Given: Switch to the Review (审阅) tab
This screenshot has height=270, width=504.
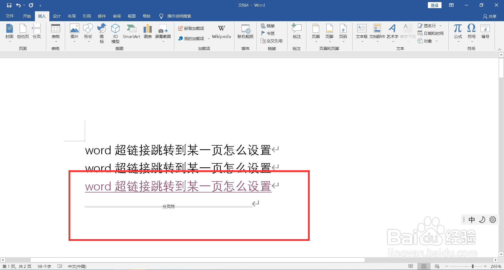Looking at the screenshot, I should pos(117,16).
